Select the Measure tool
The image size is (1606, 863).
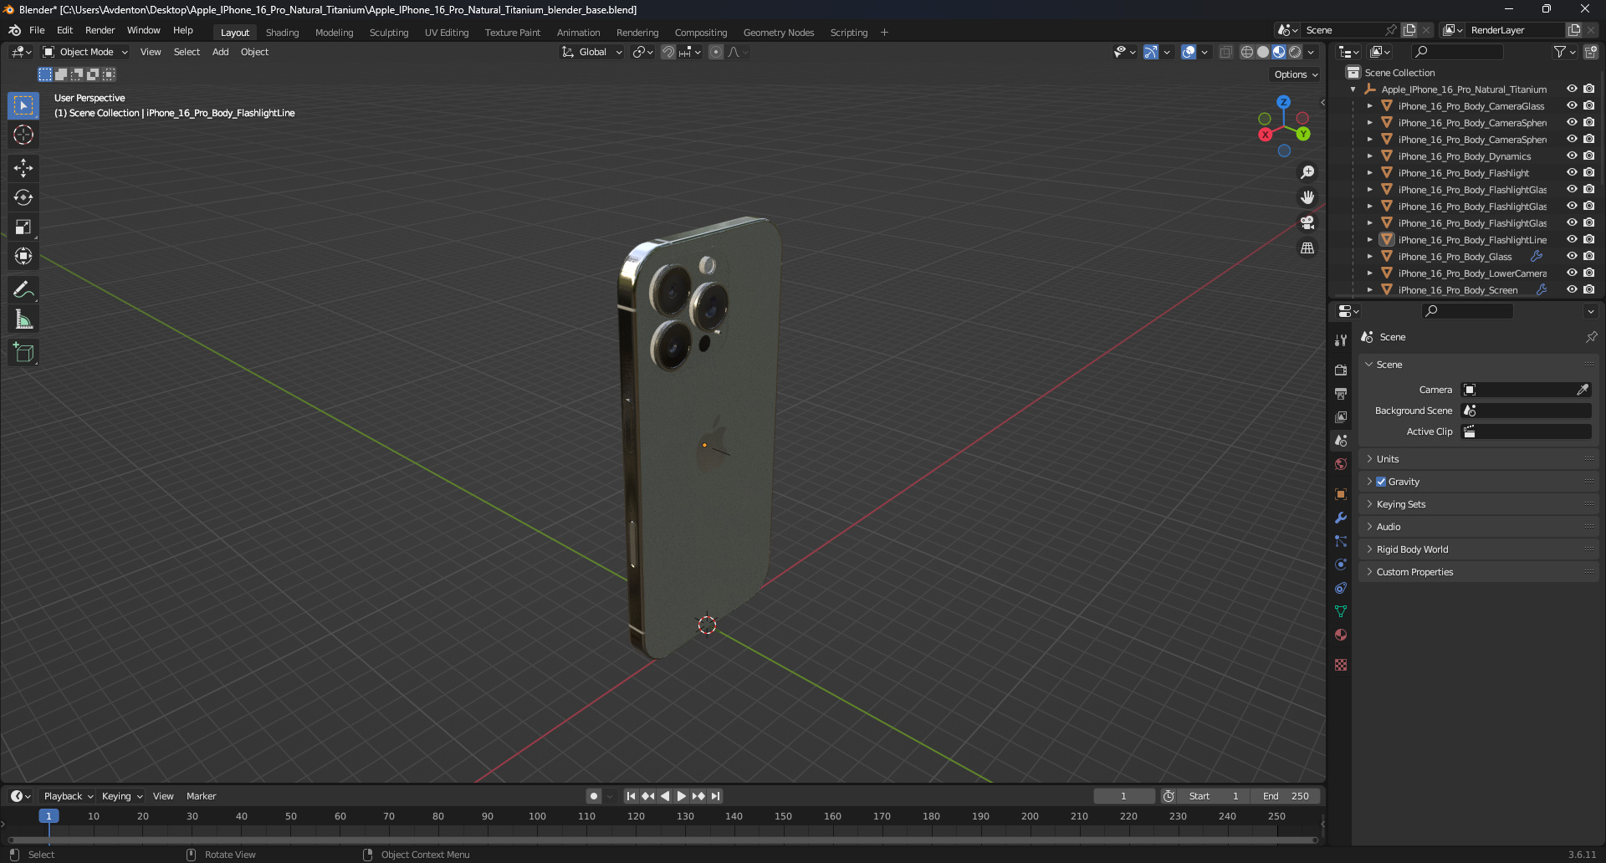pos(23,319)
